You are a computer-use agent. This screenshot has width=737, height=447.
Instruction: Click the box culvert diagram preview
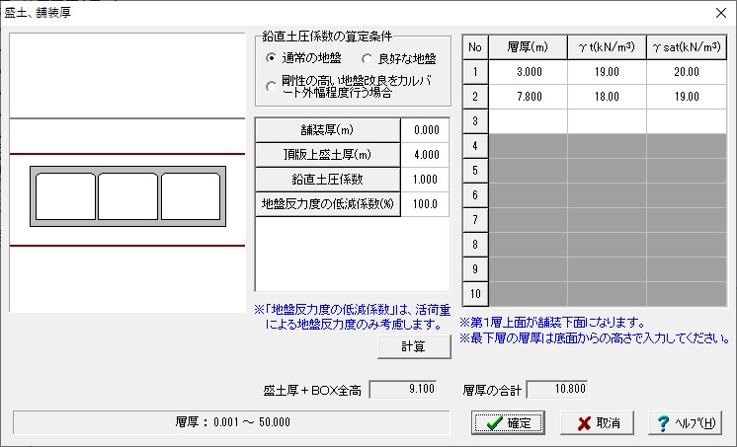click(x=127, y=173)
